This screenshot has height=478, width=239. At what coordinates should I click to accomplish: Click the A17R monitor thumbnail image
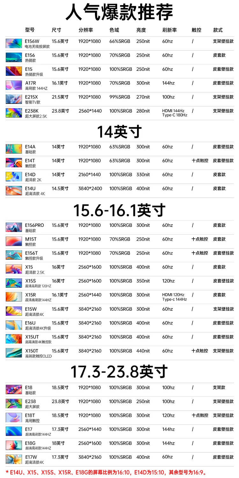click(14, 85)
